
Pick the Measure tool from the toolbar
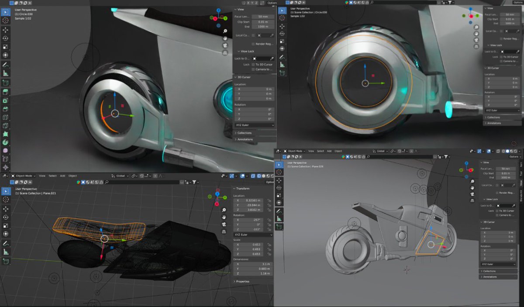[x=6, y=73]
